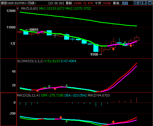Click the latest price 10385 readout
The width and height of the screenshot is (153, 126).
[77, 3]
